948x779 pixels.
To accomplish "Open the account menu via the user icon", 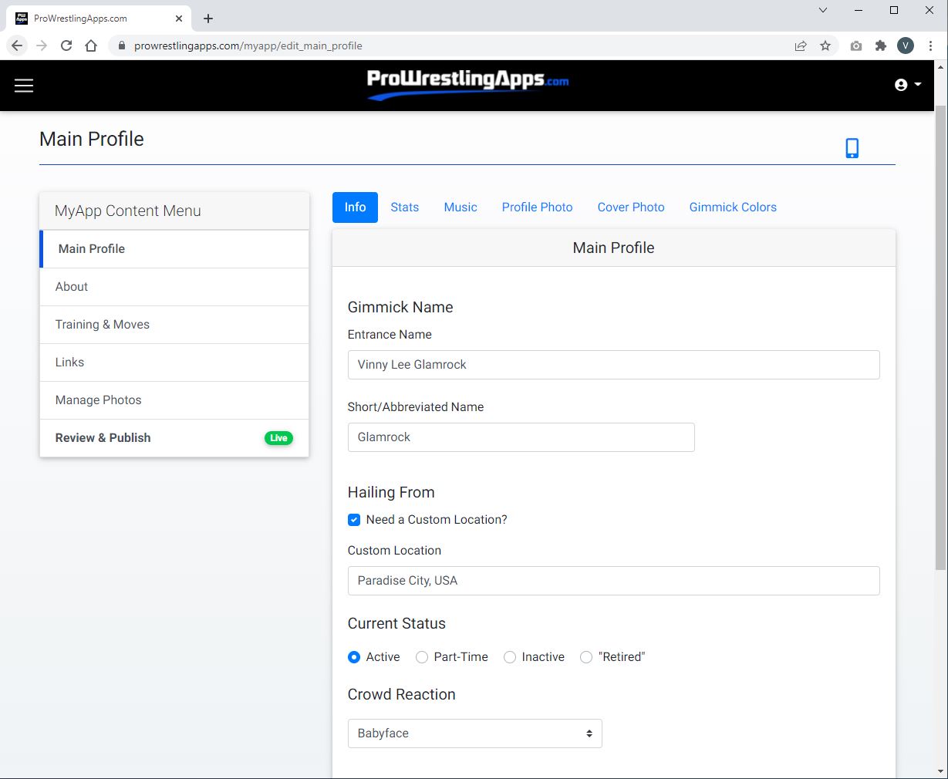I will pos(899,84).
